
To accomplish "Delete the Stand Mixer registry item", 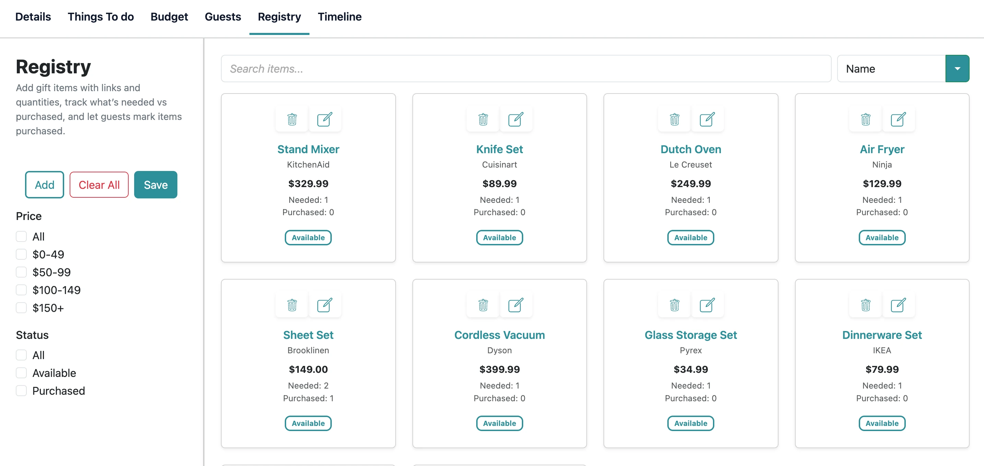I will tap(291, 119).
